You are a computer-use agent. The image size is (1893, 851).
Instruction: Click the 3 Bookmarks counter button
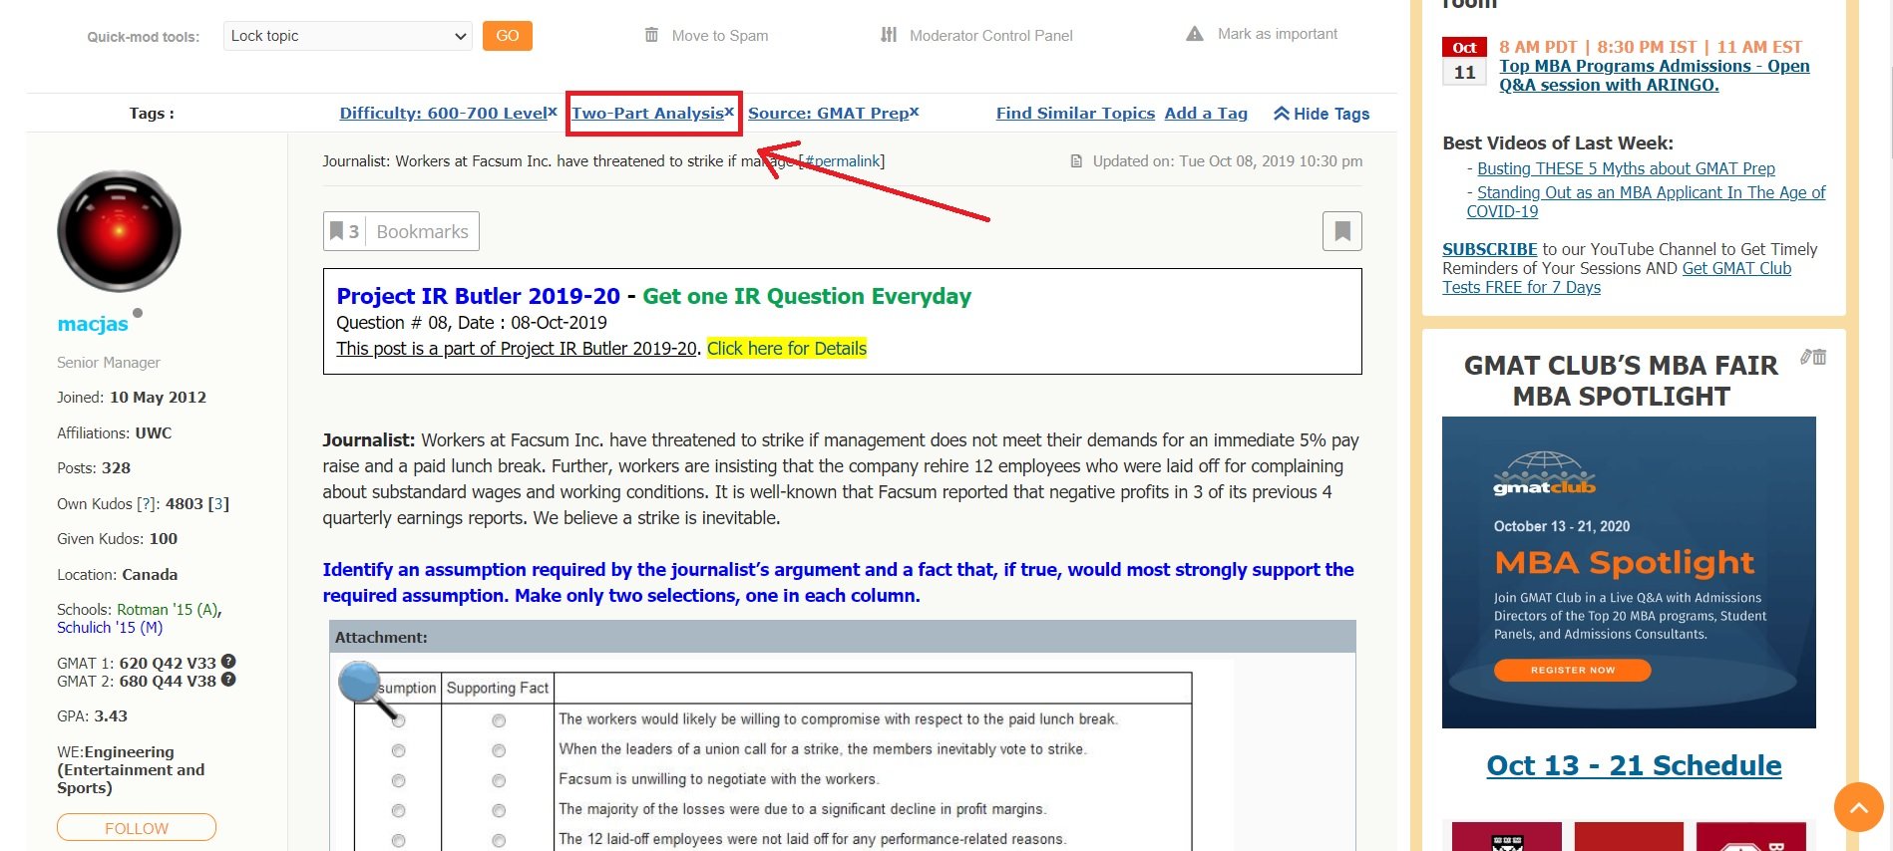[401, 231]
